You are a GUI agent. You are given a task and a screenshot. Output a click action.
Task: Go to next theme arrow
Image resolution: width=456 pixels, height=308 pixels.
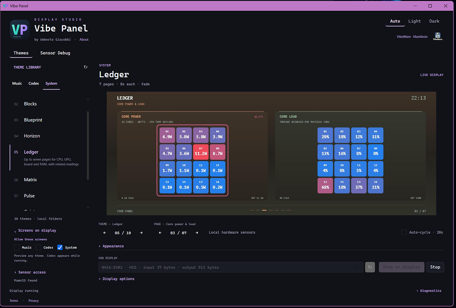[141, 233]
